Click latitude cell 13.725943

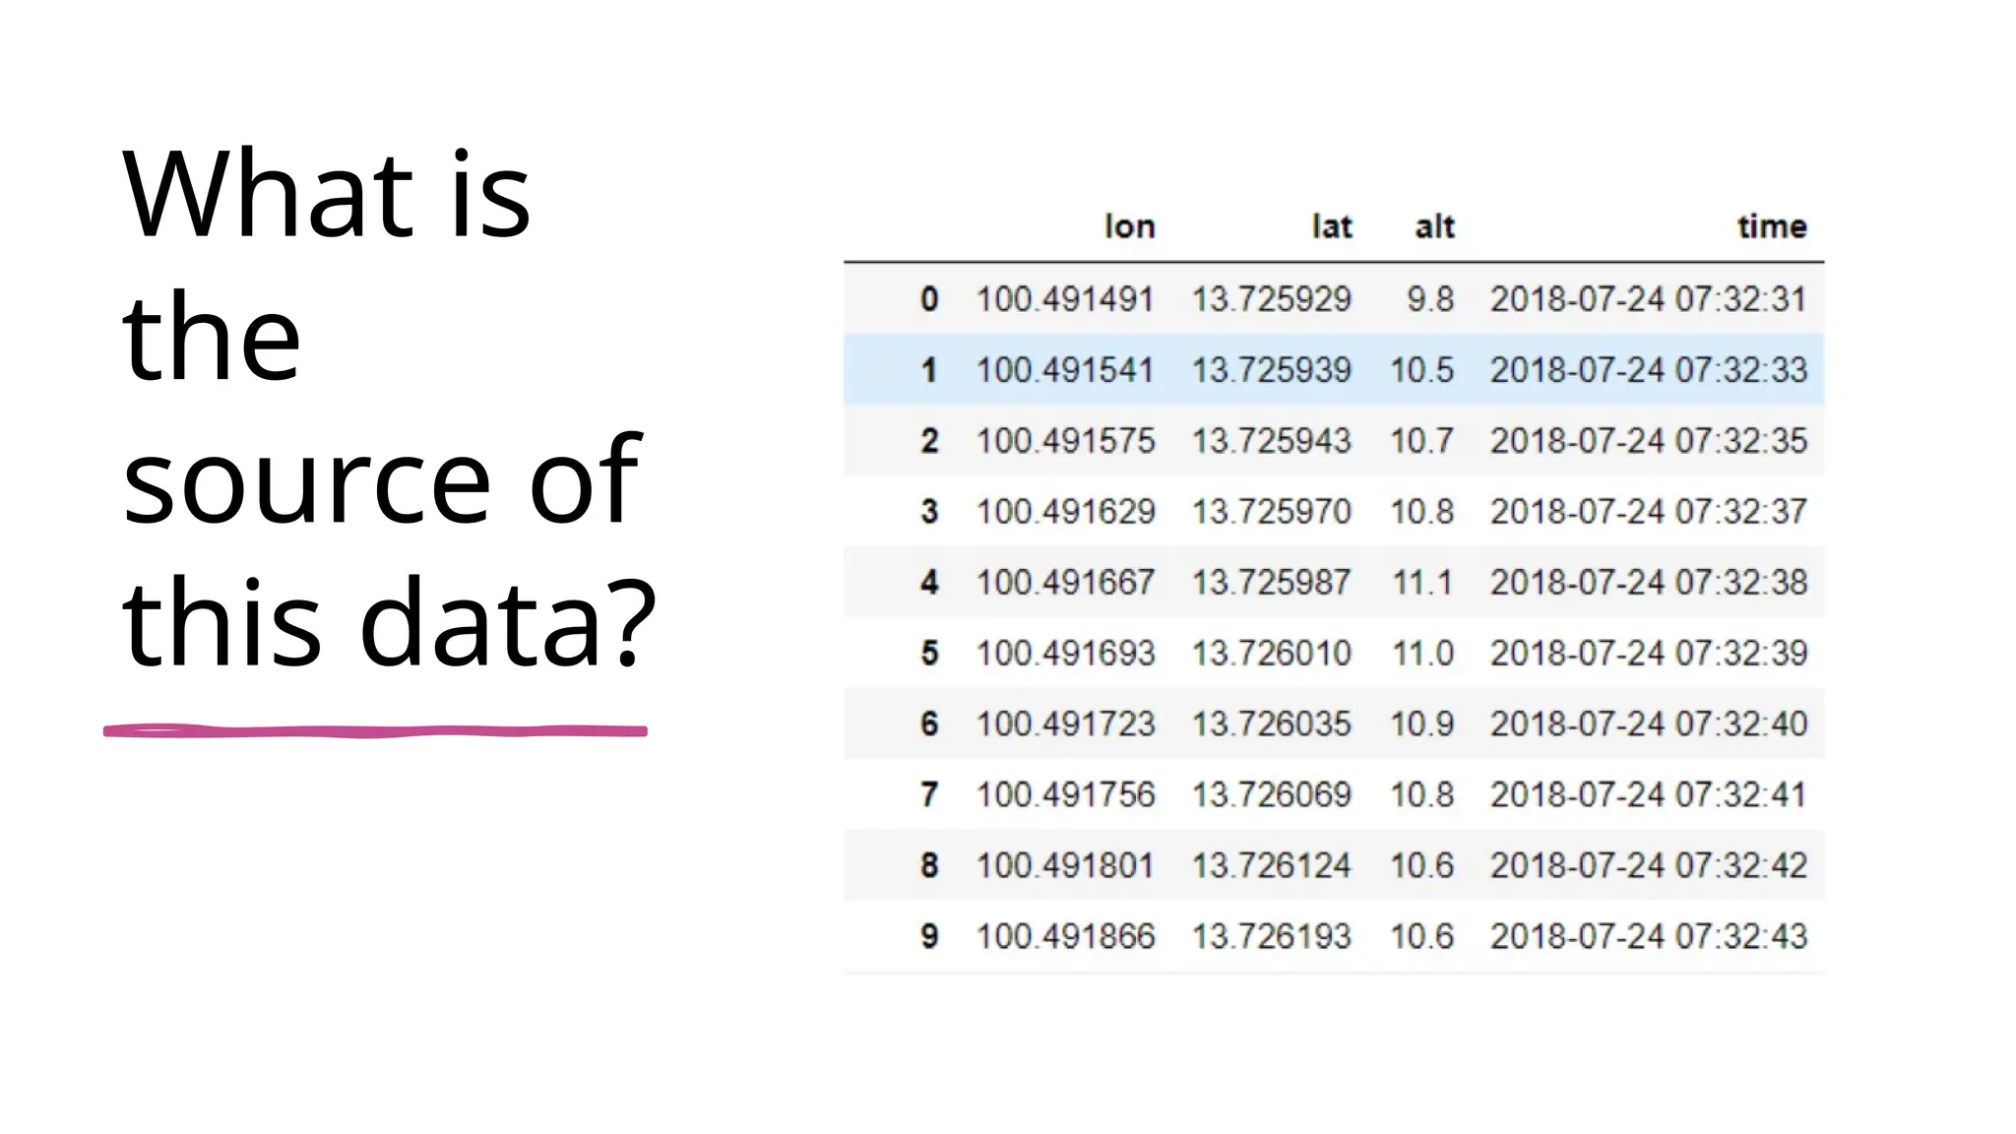tap(1272, 440)
